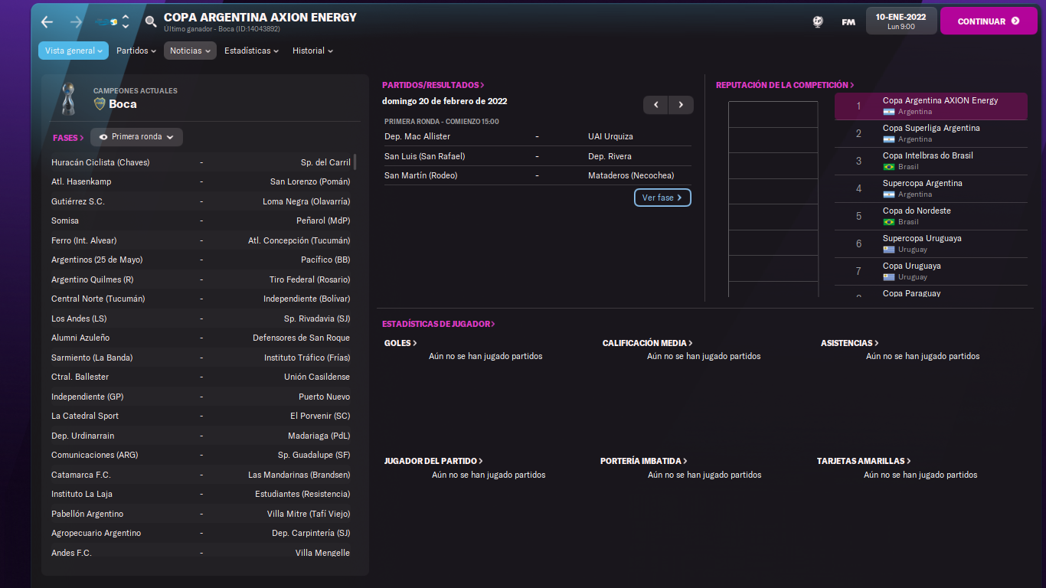Click the Ver fase button
The height and width of the screenshot is (588, 1046).
[x=662, y=198]
